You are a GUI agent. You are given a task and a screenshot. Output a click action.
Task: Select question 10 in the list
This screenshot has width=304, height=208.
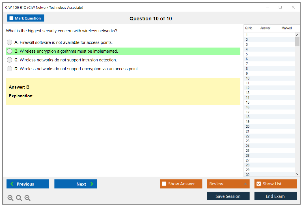click(248, 78)
